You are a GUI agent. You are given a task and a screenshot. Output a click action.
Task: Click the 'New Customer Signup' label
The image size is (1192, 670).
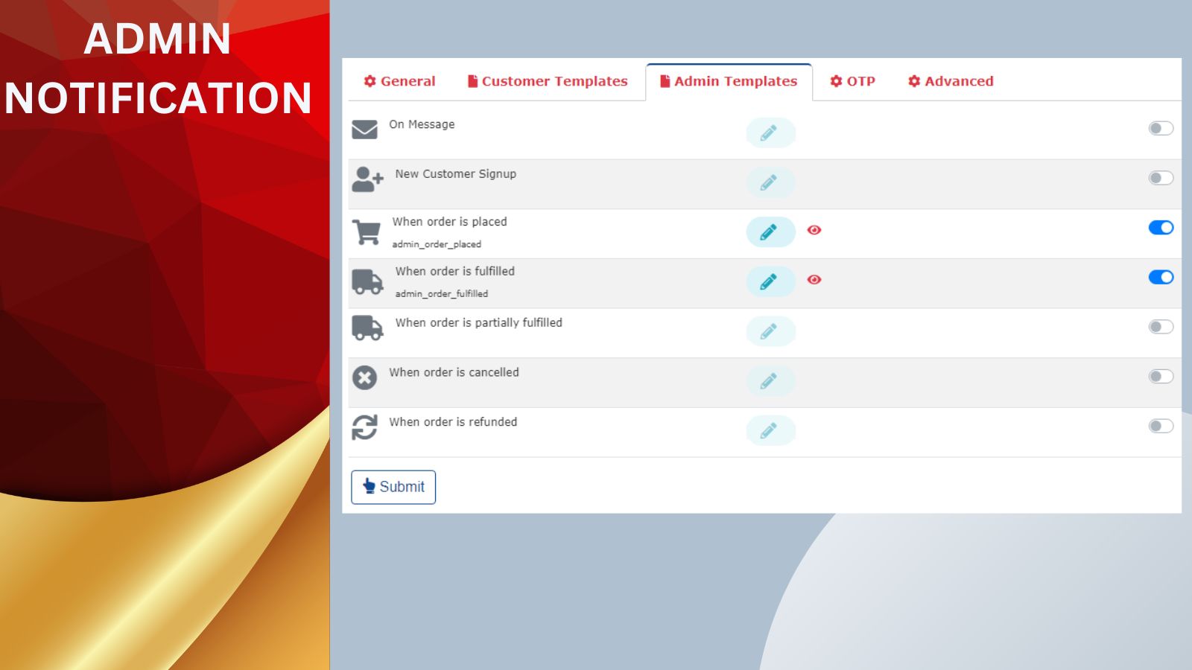456,174
